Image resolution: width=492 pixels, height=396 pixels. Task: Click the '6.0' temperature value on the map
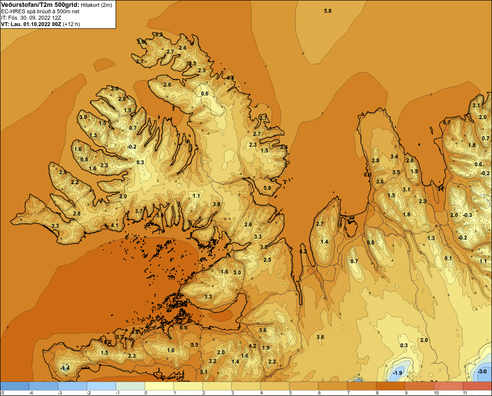tap(183, 328)
